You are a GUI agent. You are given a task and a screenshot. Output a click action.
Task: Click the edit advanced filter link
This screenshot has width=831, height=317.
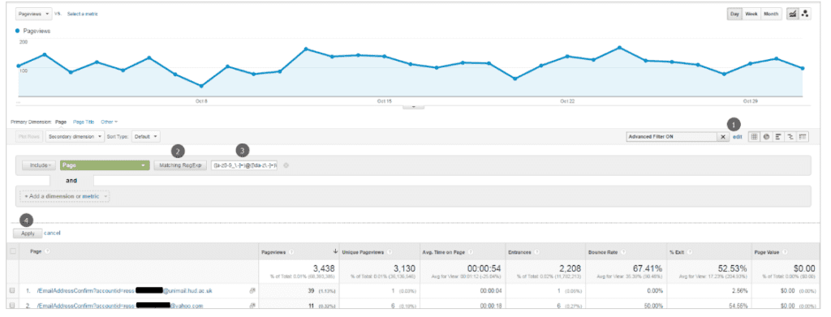[x=737, y=137]
